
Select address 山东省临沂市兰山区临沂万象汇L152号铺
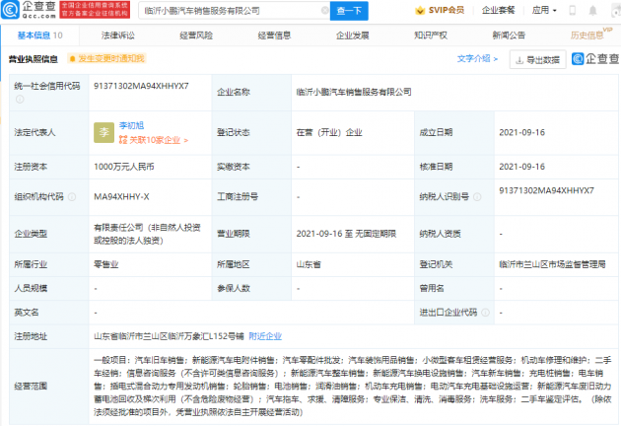[x=169, y=336]
